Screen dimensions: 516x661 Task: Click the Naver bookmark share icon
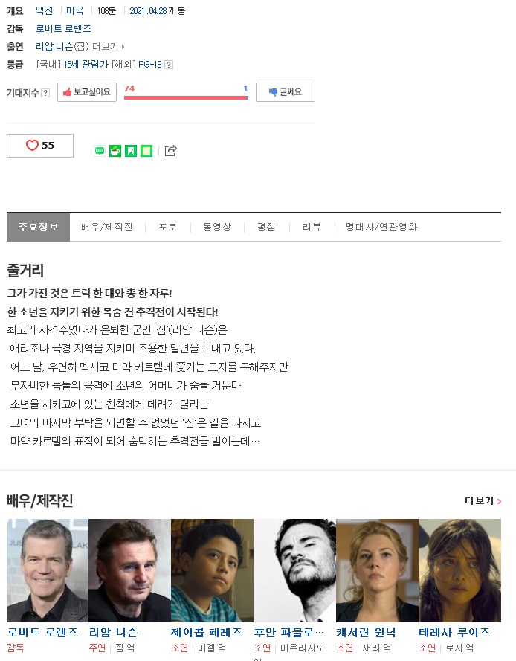pyautogui.click(x=131, y=150)
